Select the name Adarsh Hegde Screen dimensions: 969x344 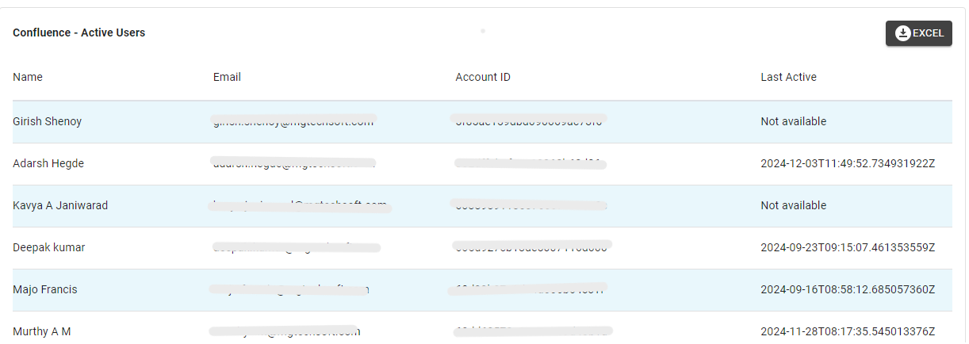point(48,163)
